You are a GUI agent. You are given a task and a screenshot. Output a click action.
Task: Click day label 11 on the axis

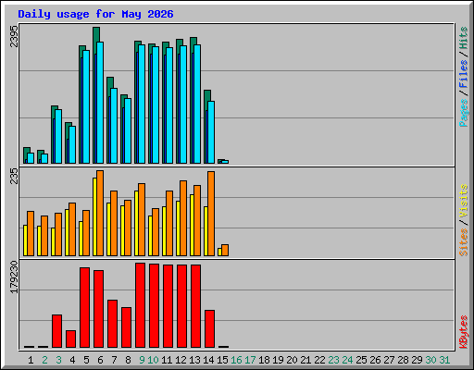(167, 360)
